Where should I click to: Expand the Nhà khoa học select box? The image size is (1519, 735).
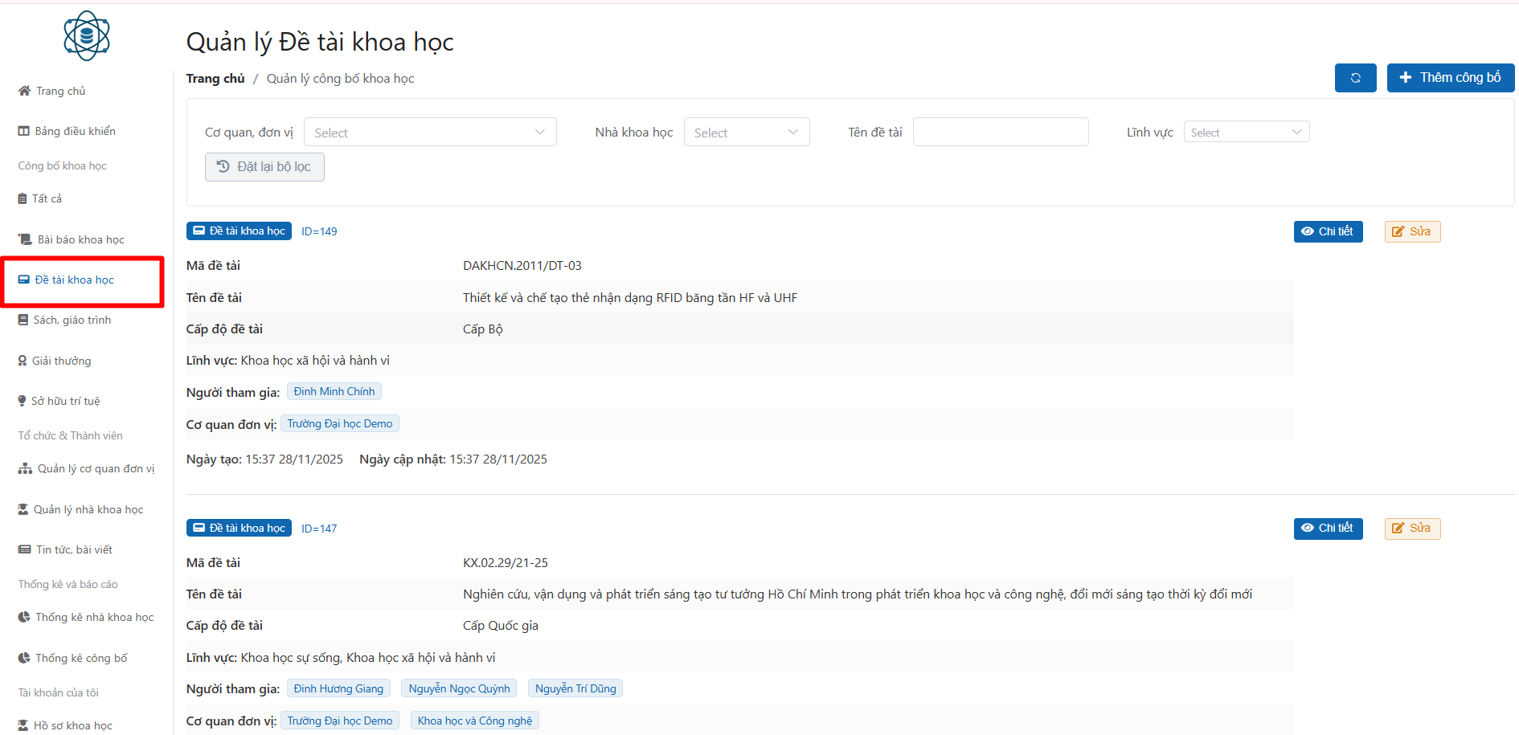tap(746, 133)
